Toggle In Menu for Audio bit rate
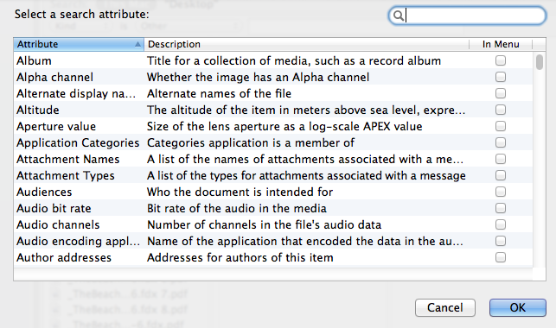 [501, 208]
